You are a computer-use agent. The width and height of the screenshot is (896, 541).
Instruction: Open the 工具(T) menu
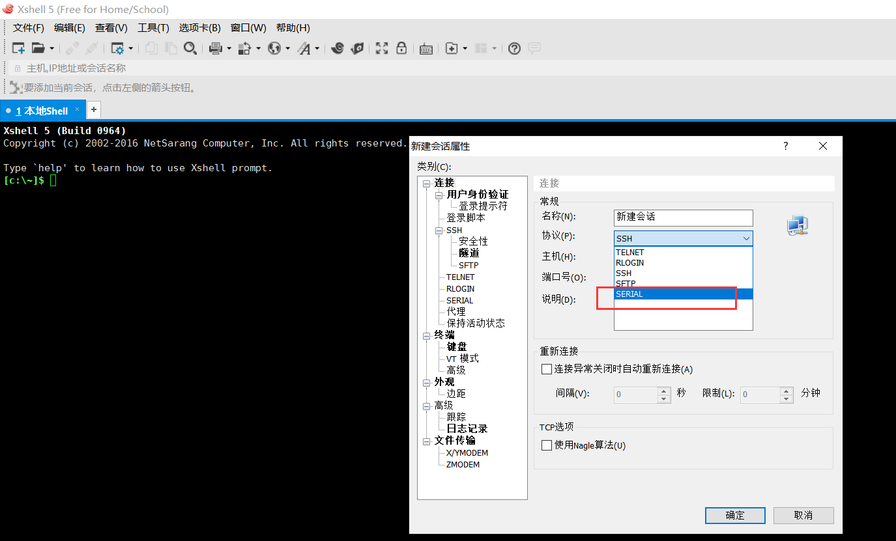click(x=153, y=28)
